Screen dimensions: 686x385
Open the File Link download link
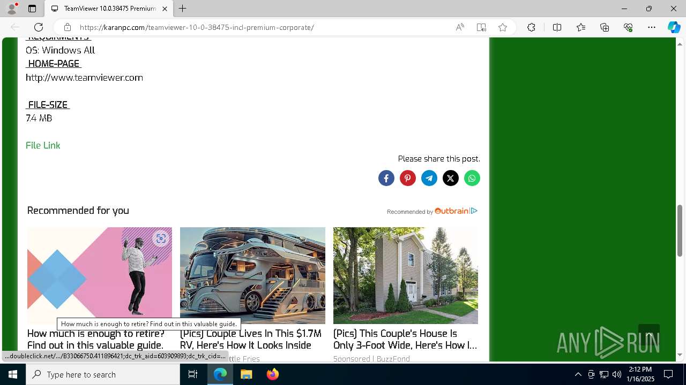43,145
